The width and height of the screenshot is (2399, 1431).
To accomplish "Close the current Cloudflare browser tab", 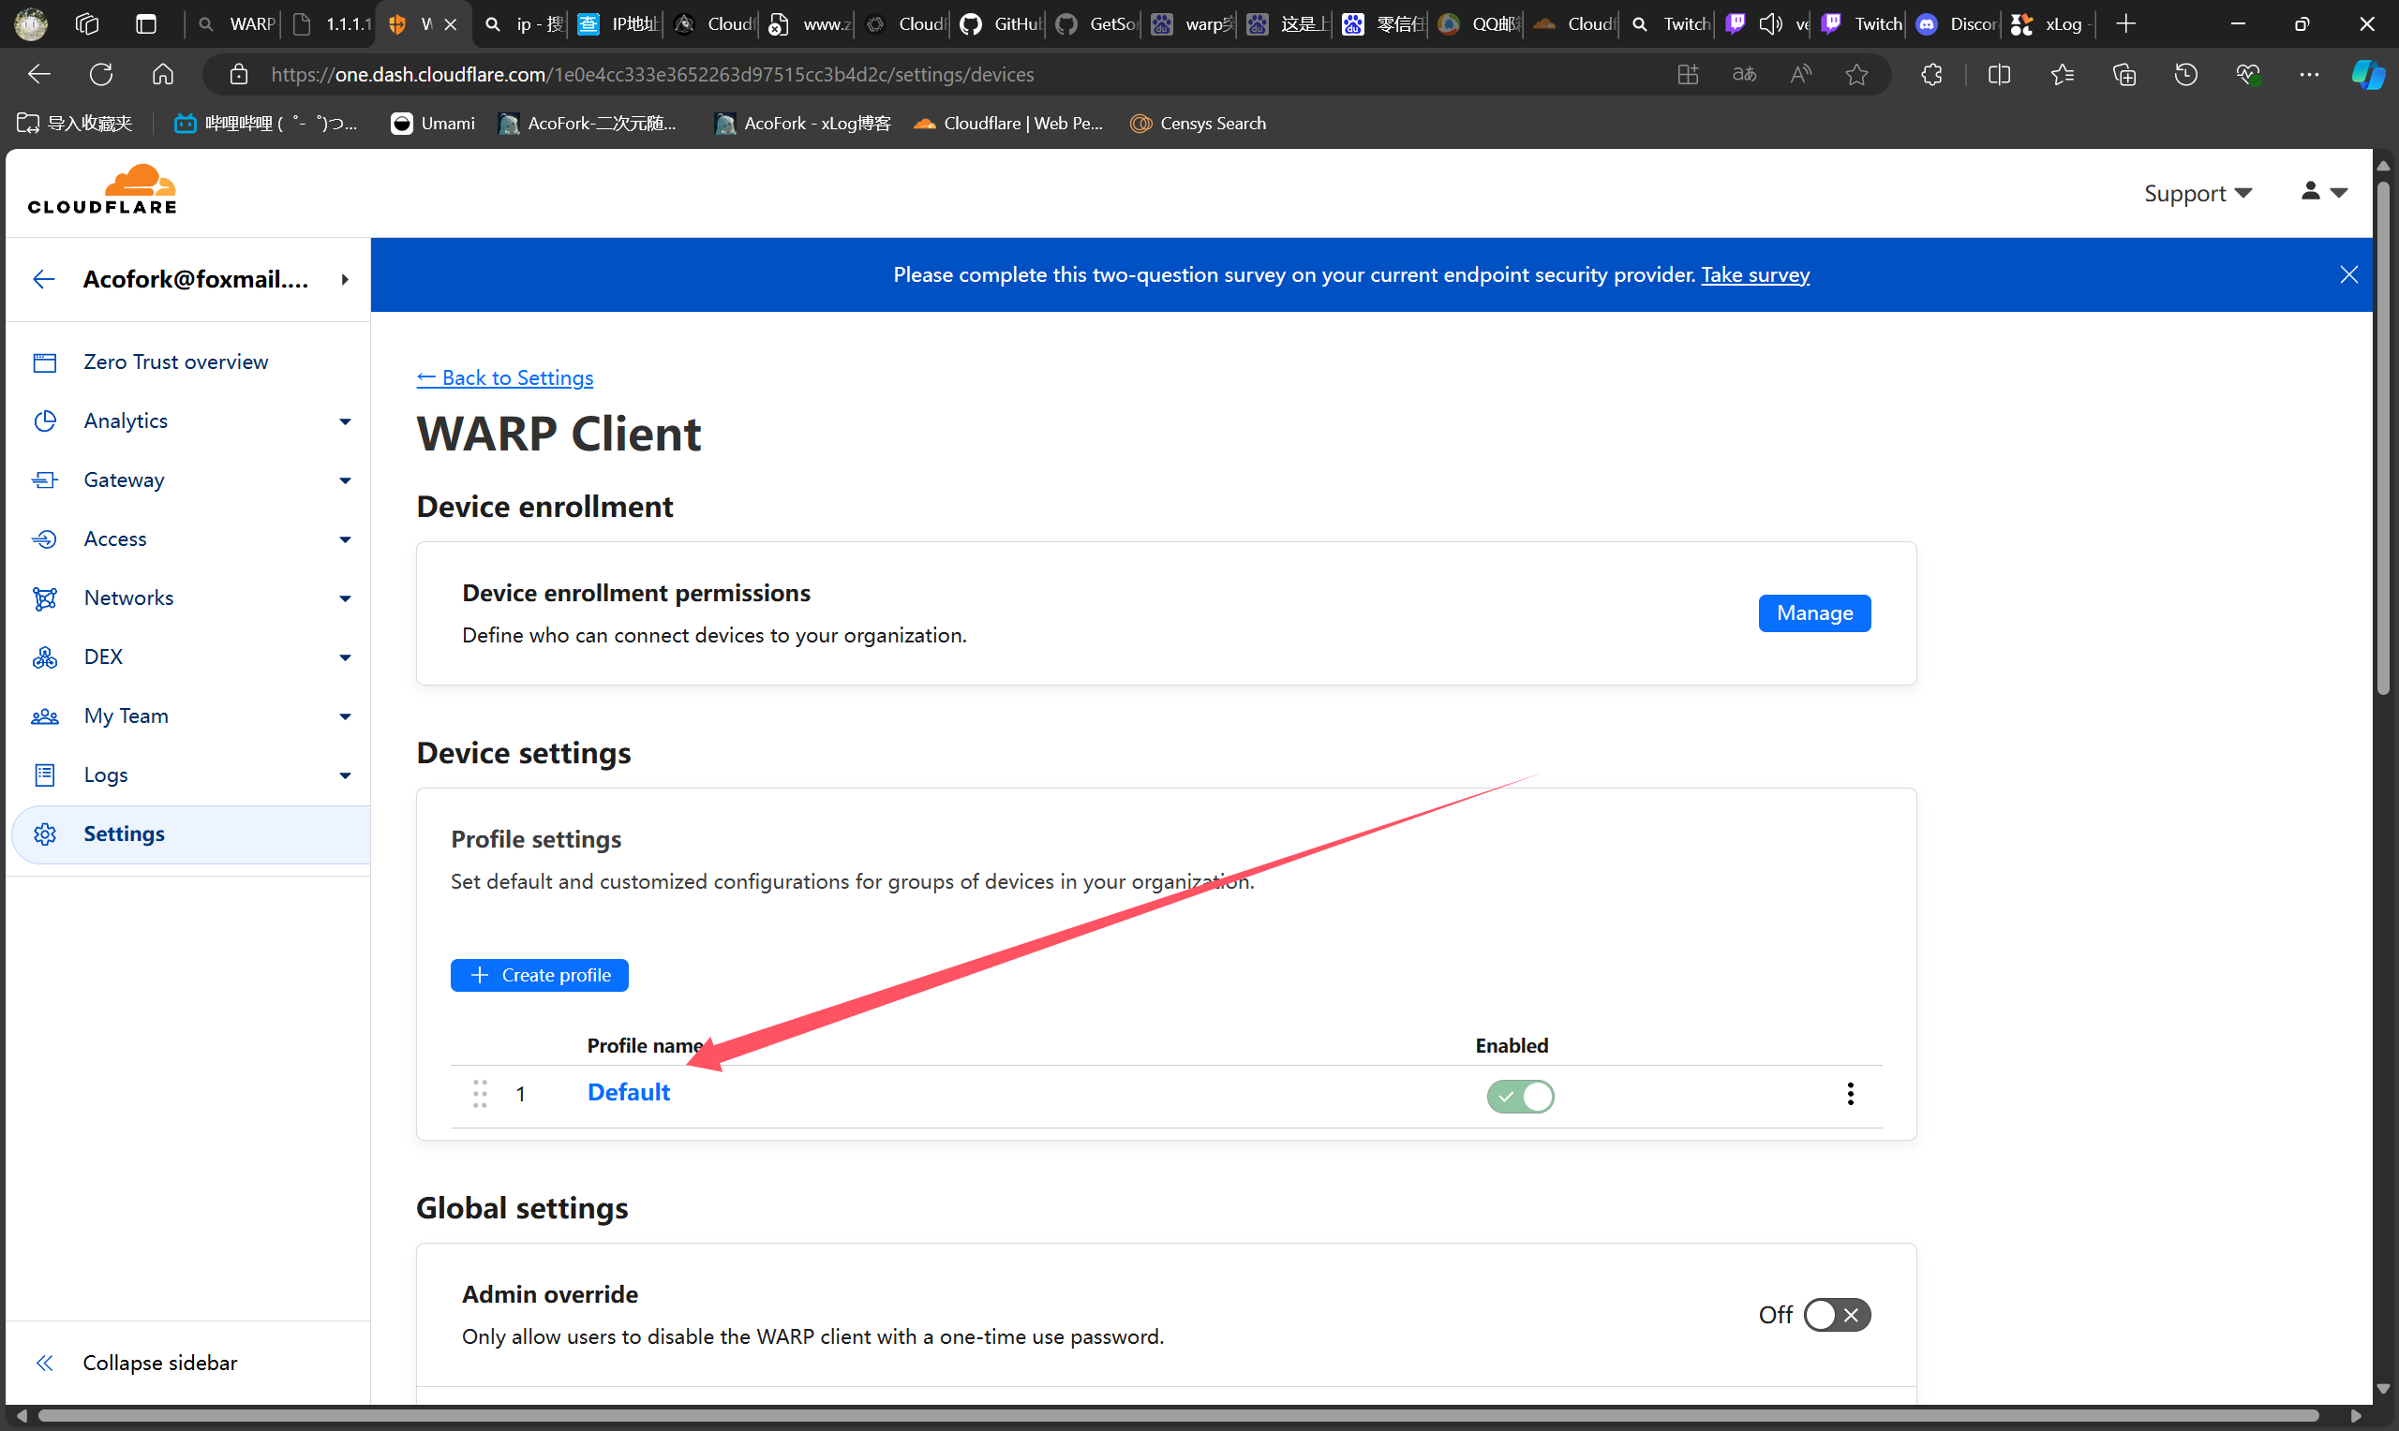I will (x=451, y=24).
